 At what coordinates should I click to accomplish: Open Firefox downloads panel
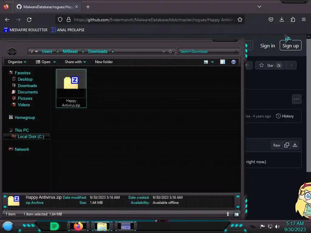pyautogui.click(x=282, y=19)
